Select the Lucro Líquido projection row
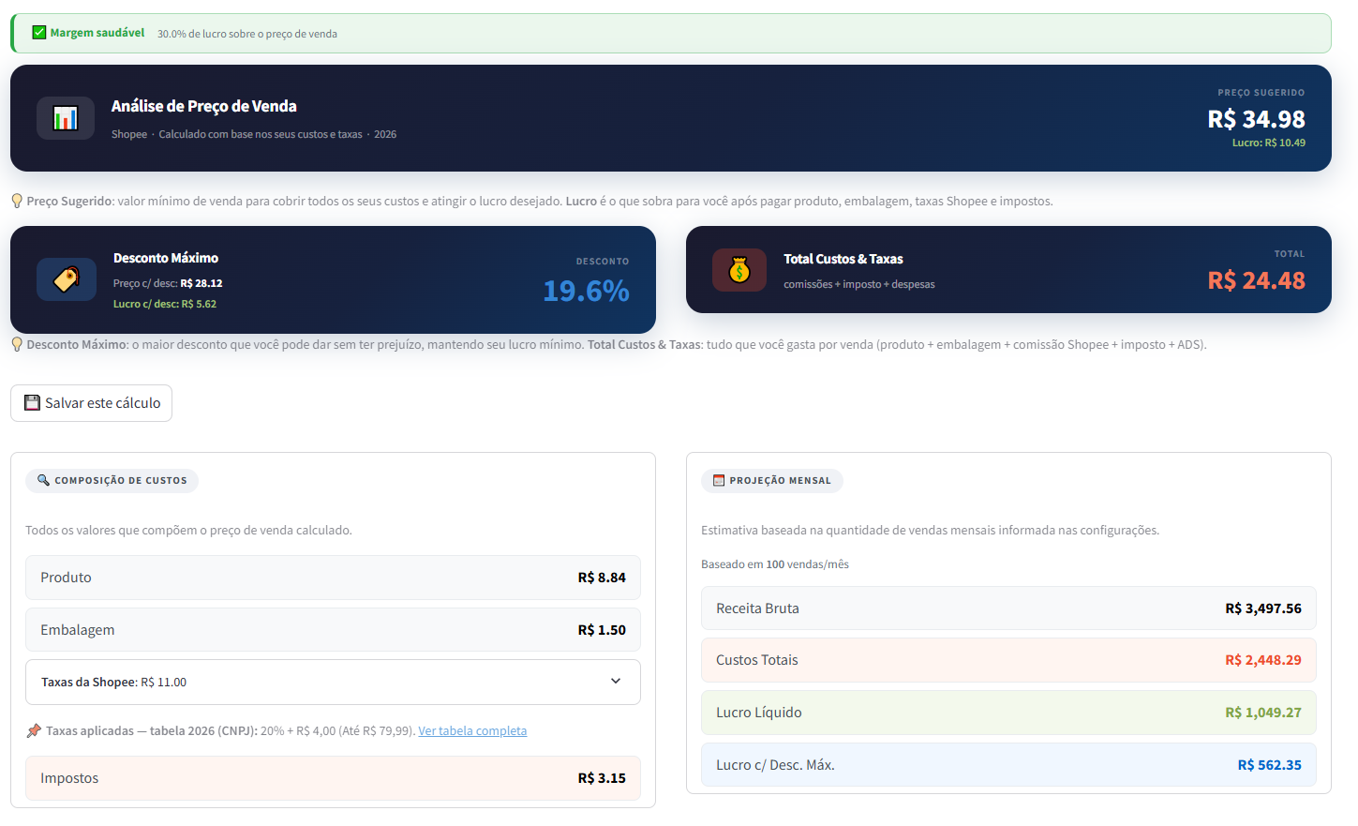 [1008, 713]
